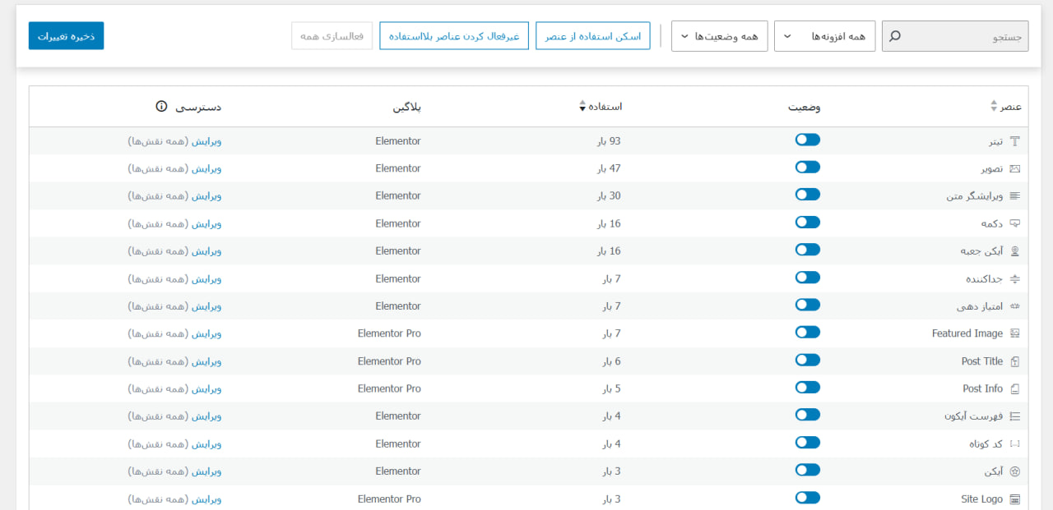Click ویرایش link in Post Info row
Screen dimensions: 1053x510
pos(206,388)
